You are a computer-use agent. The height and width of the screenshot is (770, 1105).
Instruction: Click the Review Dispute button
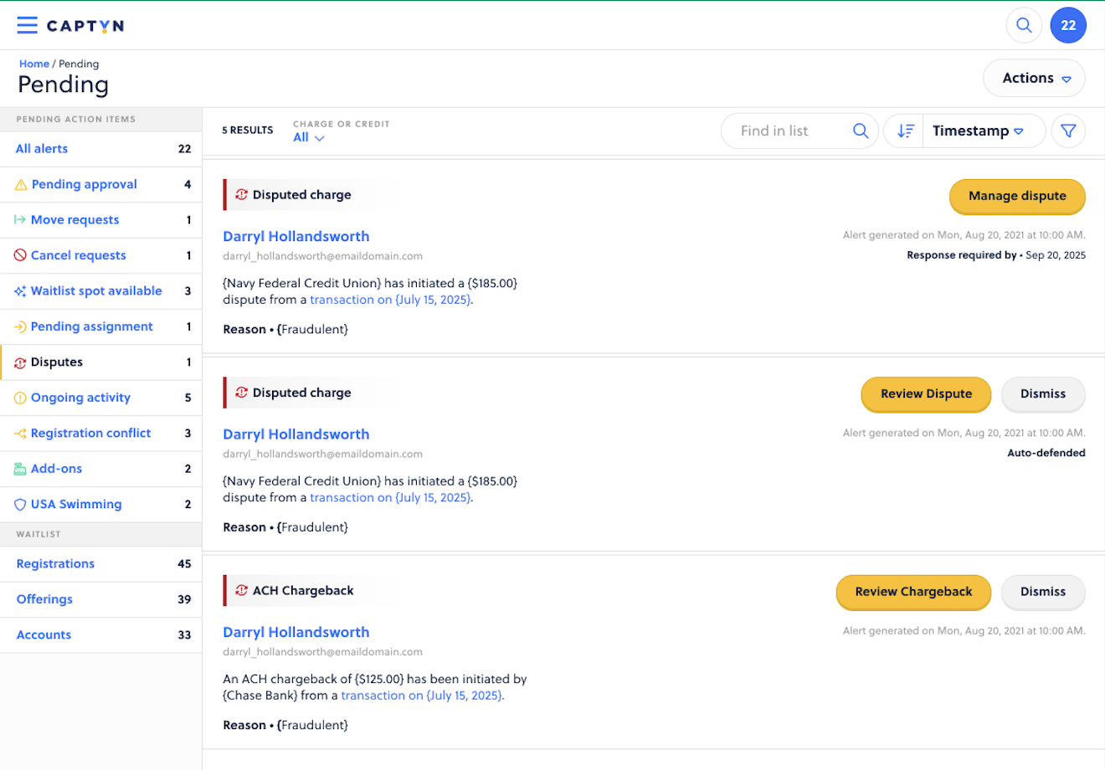click(x=926, y=394)
